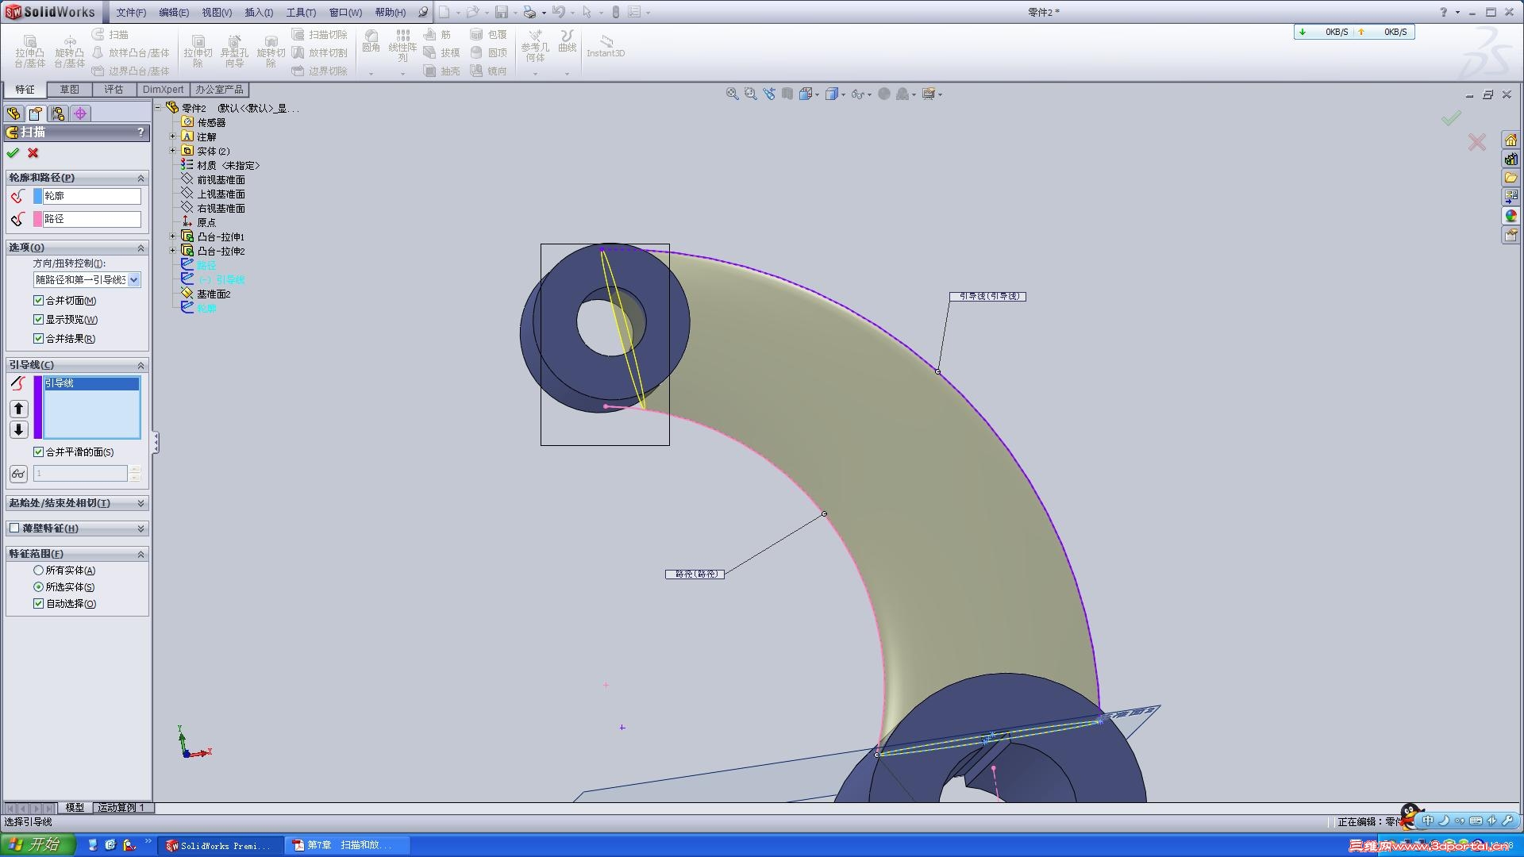Confirm the sweep with the green checkmark in the property panel
Image resolution: width=1524 pixels, height=857 pixels.
pos(13,153)
